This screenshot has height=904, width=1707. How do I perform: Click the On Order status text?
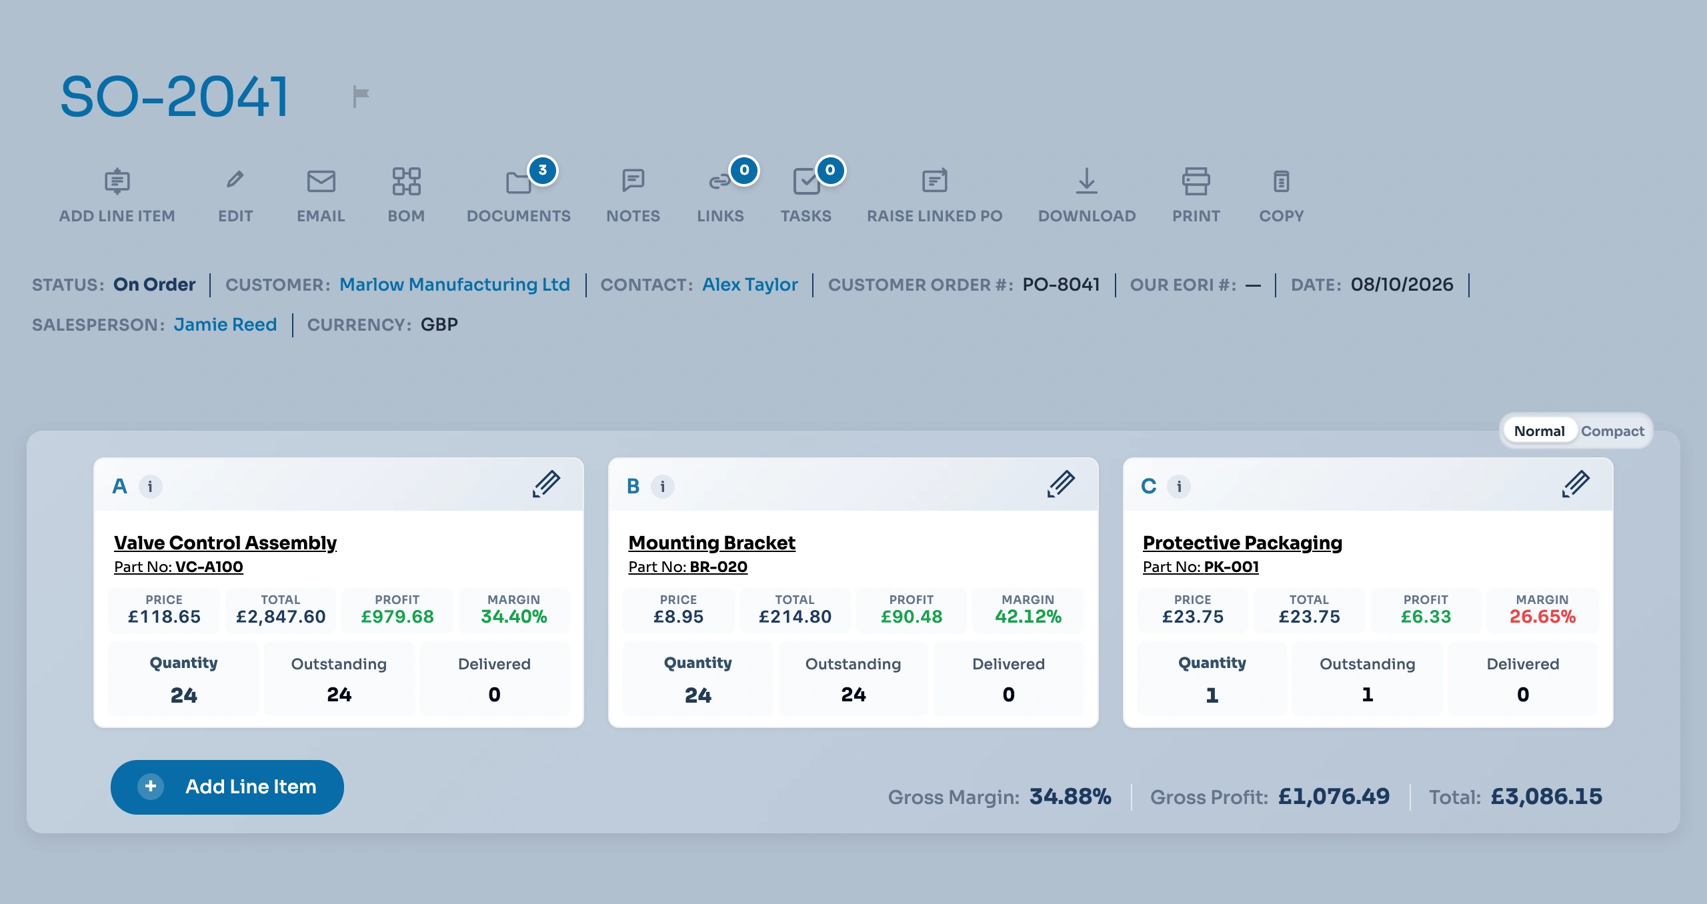[x=154, y=285]
